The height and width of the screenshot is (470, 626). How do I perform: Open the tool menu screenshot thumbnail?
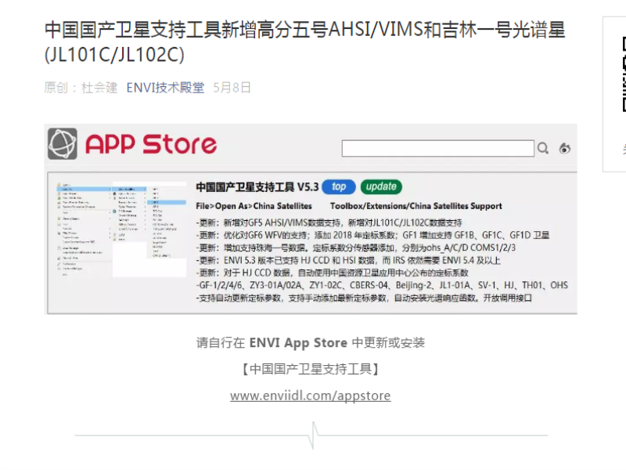pyautogui.click(x=117, y=233)
